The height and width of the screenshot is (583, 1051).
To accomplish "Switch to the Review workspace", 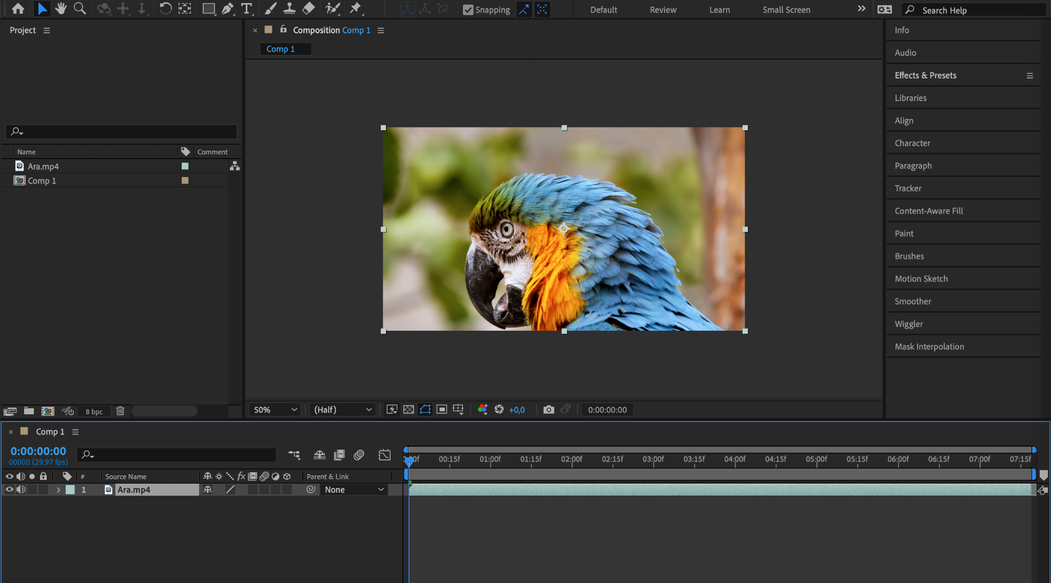I will point(663,10).
